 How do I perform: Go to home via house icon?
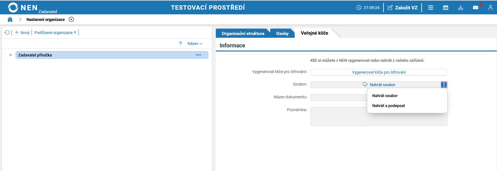point(10,19)
